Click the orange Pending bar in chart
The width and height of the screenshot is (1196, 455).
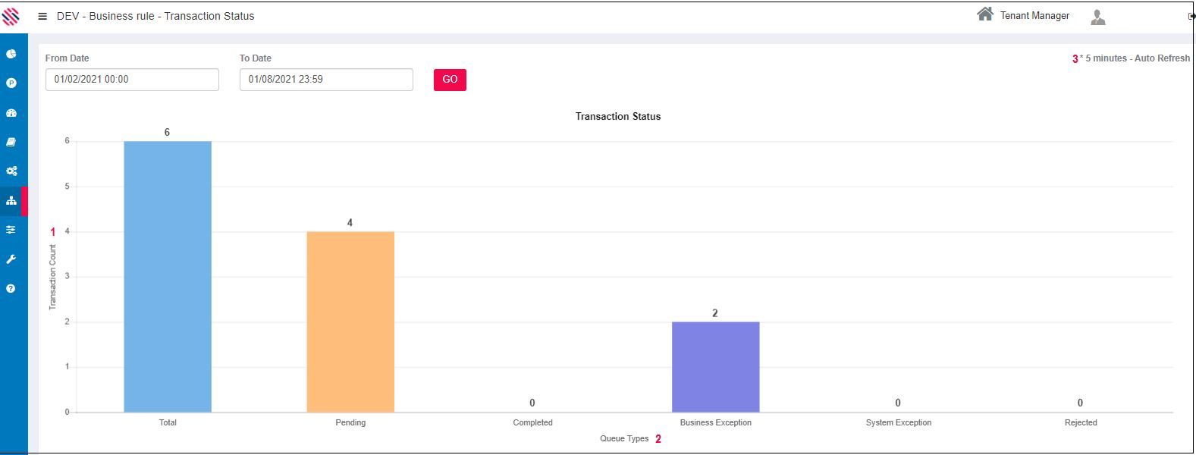click(x=350, y=322)
